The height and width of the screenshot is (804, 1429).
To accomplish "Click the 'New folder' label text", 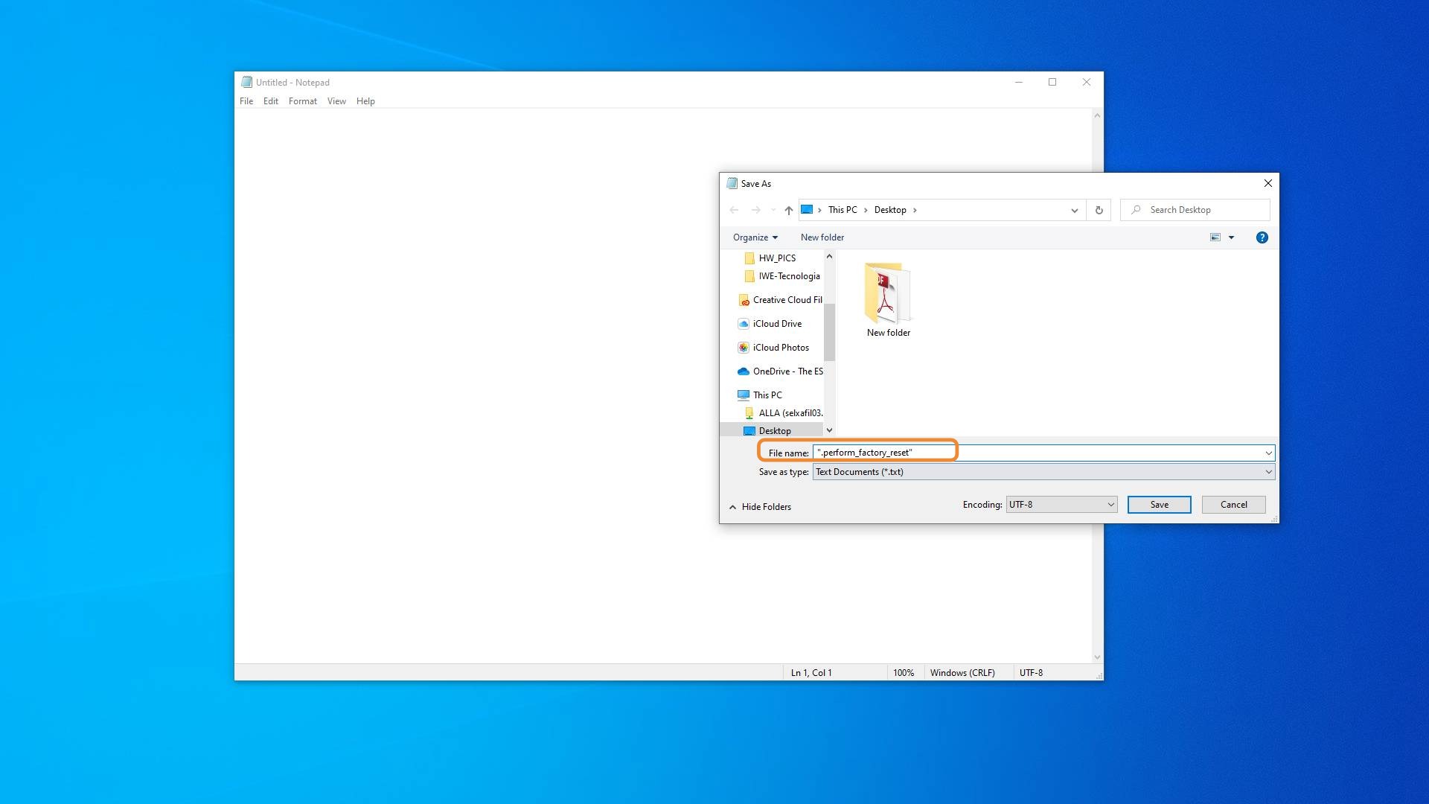I will click(x=889, y=333).
